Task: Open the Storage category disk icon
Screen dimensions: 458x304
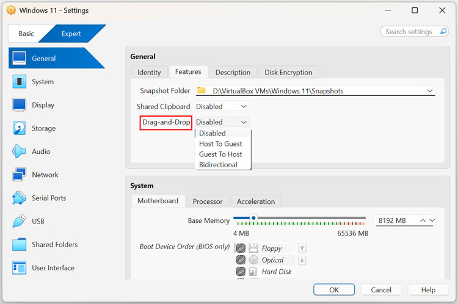Action: (20, 128)
